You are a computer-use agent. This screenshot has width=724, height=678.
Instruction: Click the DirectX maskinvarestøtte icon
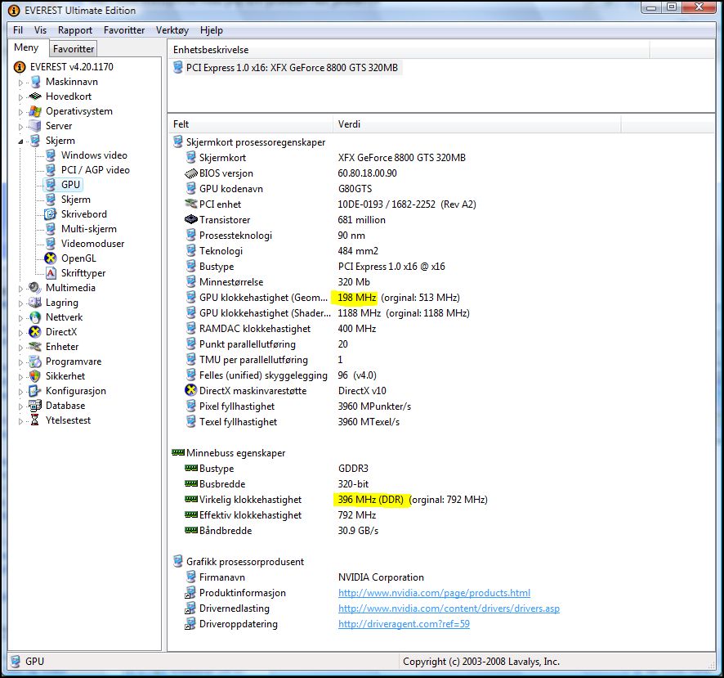[191, 390]
